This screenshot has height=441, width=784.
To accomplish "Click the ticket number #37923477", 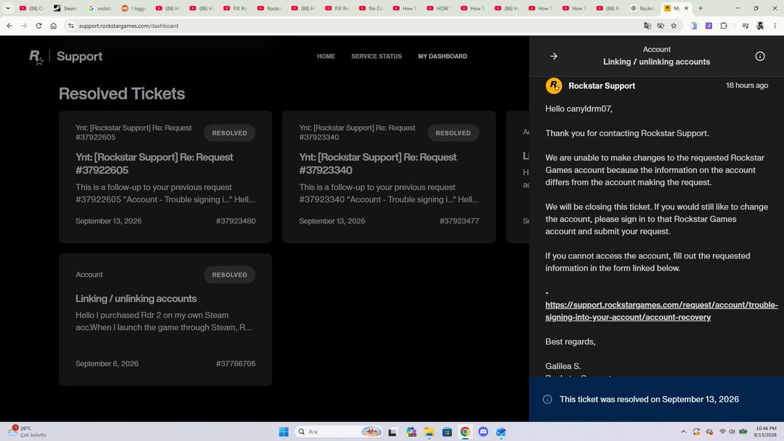I will click(x=459, y=221).
